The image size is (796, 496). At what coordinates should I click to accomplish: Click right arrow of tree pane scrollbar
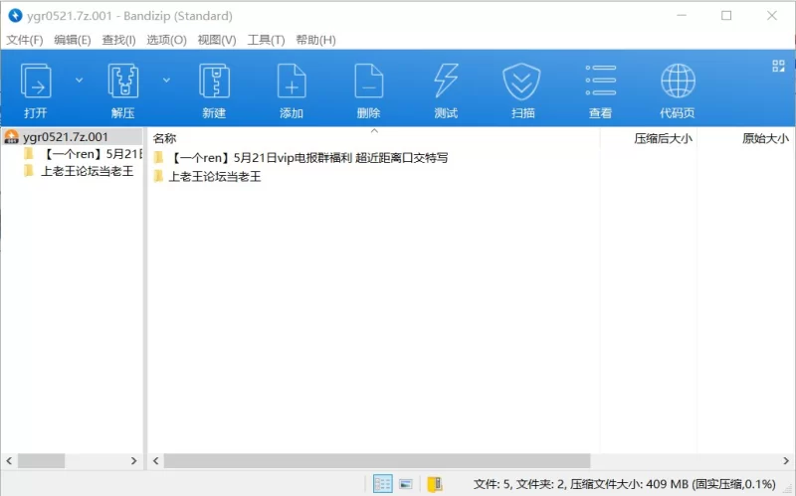134,461
